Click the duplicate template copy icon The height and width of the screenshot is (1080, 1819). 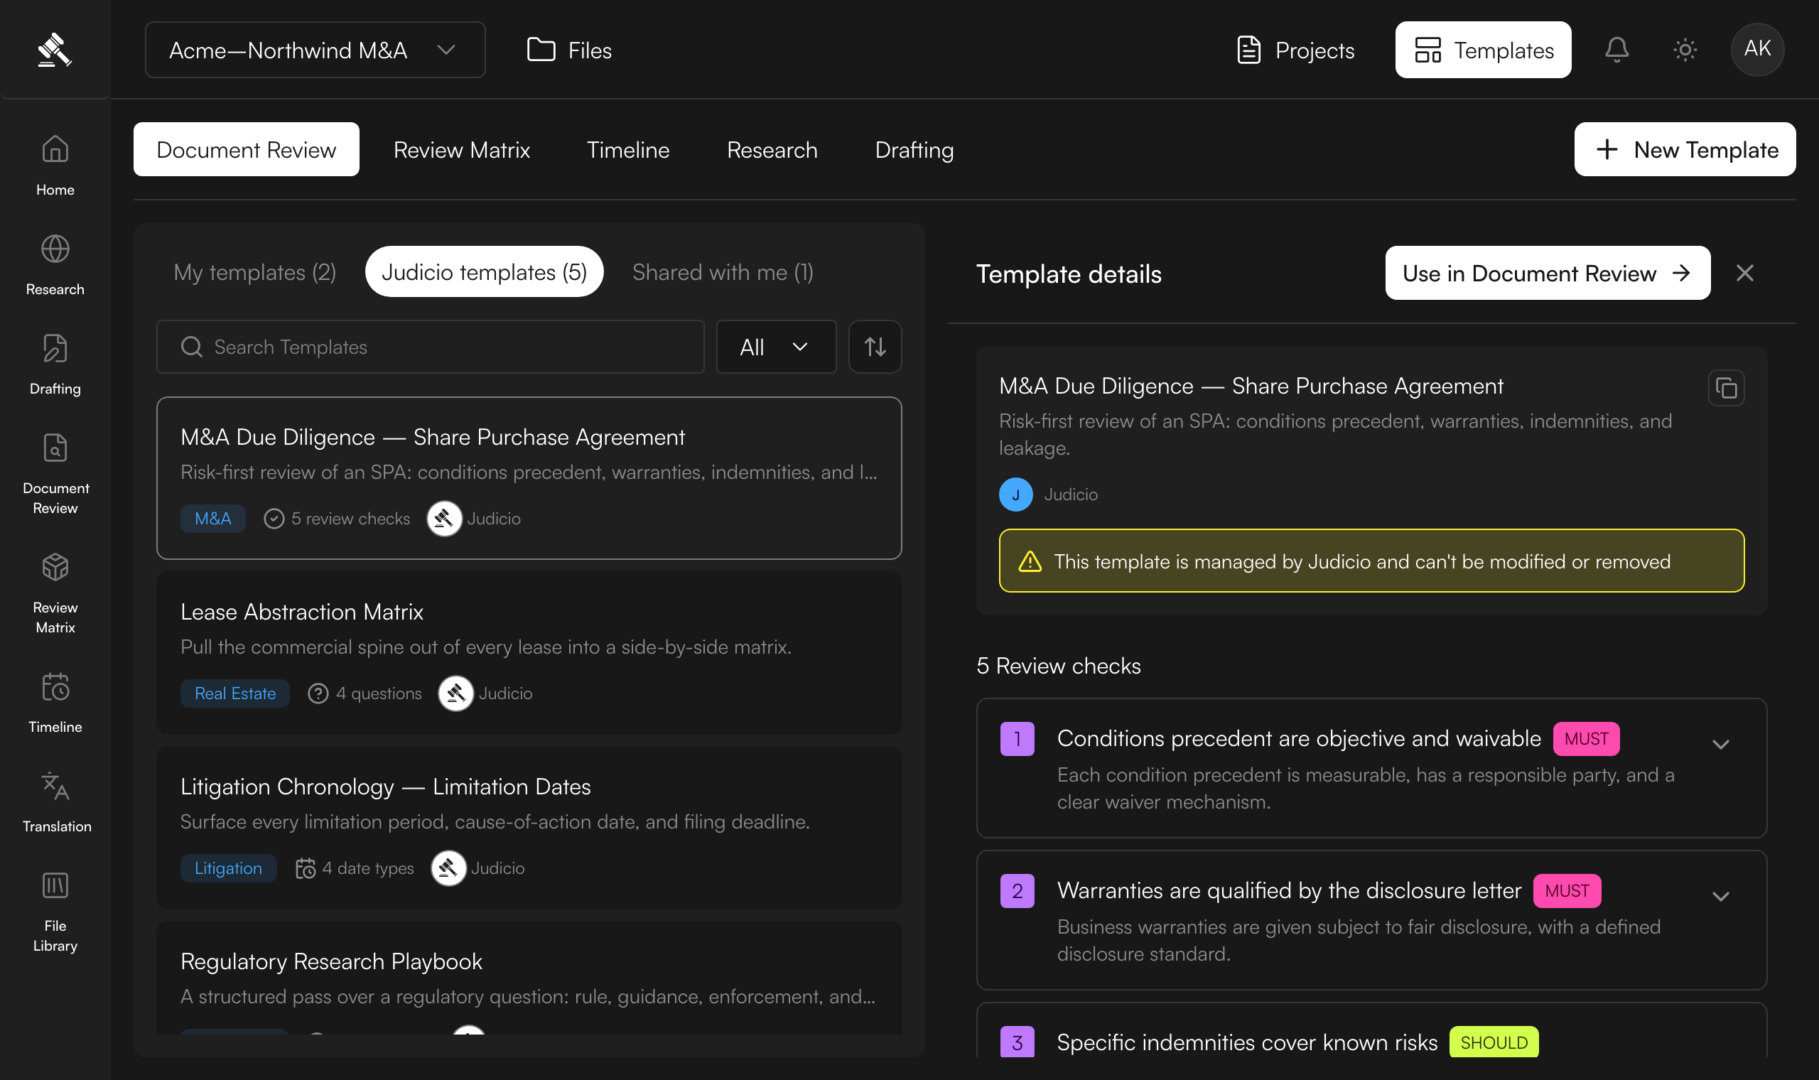[1725, 389]
